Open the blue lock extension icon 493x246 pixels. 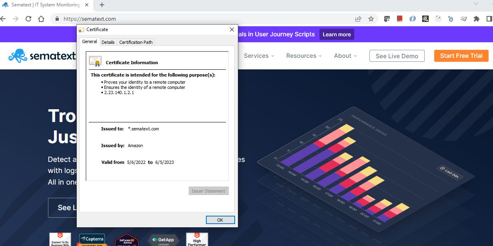point(451,19)
